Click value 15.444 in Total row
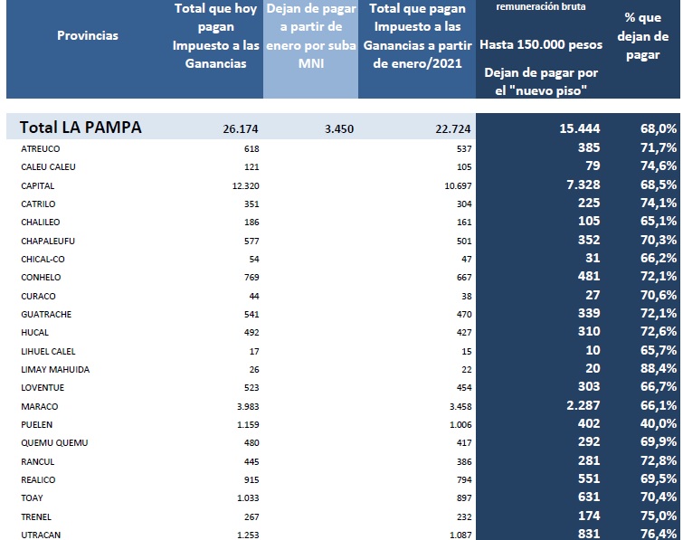The height and width of the screenshot is (540, 683). (580, 128)
